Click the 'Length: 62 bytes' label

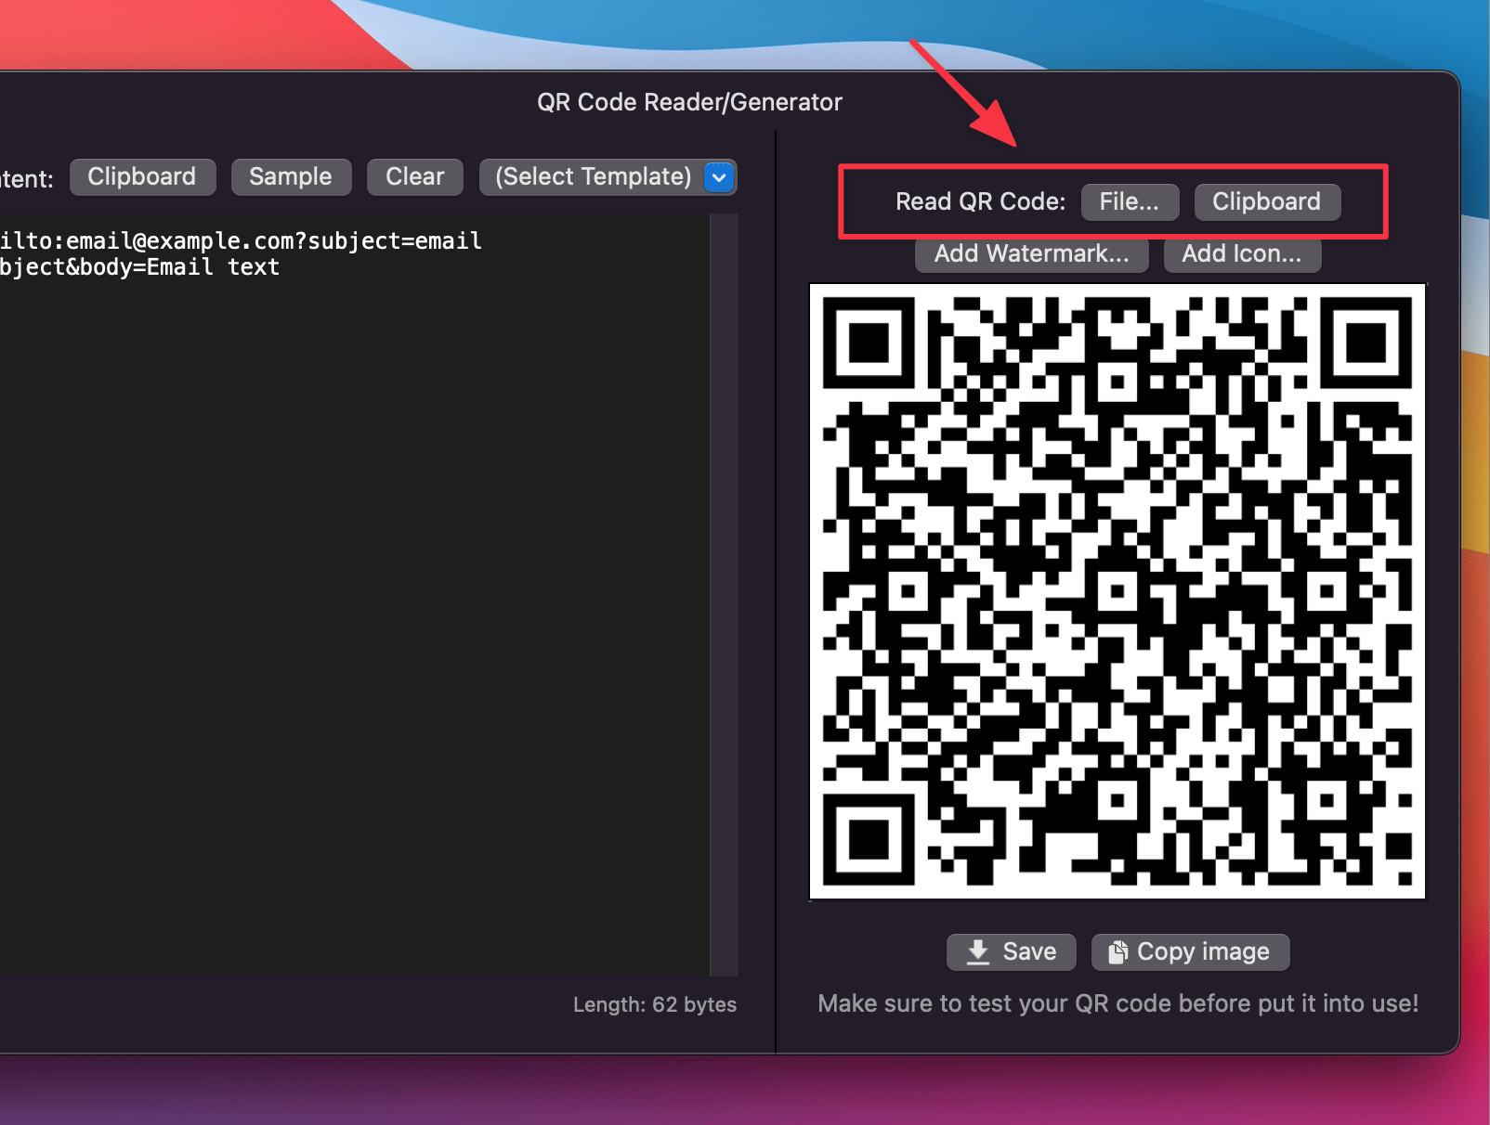655,1004
